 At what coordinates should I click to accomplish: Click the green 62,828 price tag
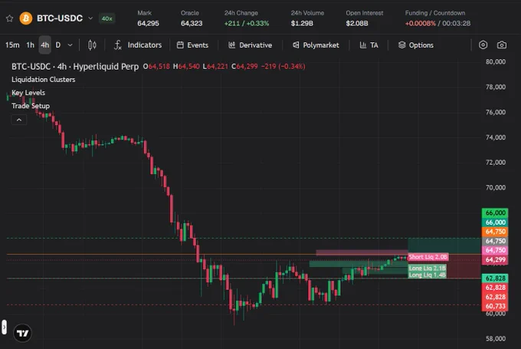[x=495, y=278]
